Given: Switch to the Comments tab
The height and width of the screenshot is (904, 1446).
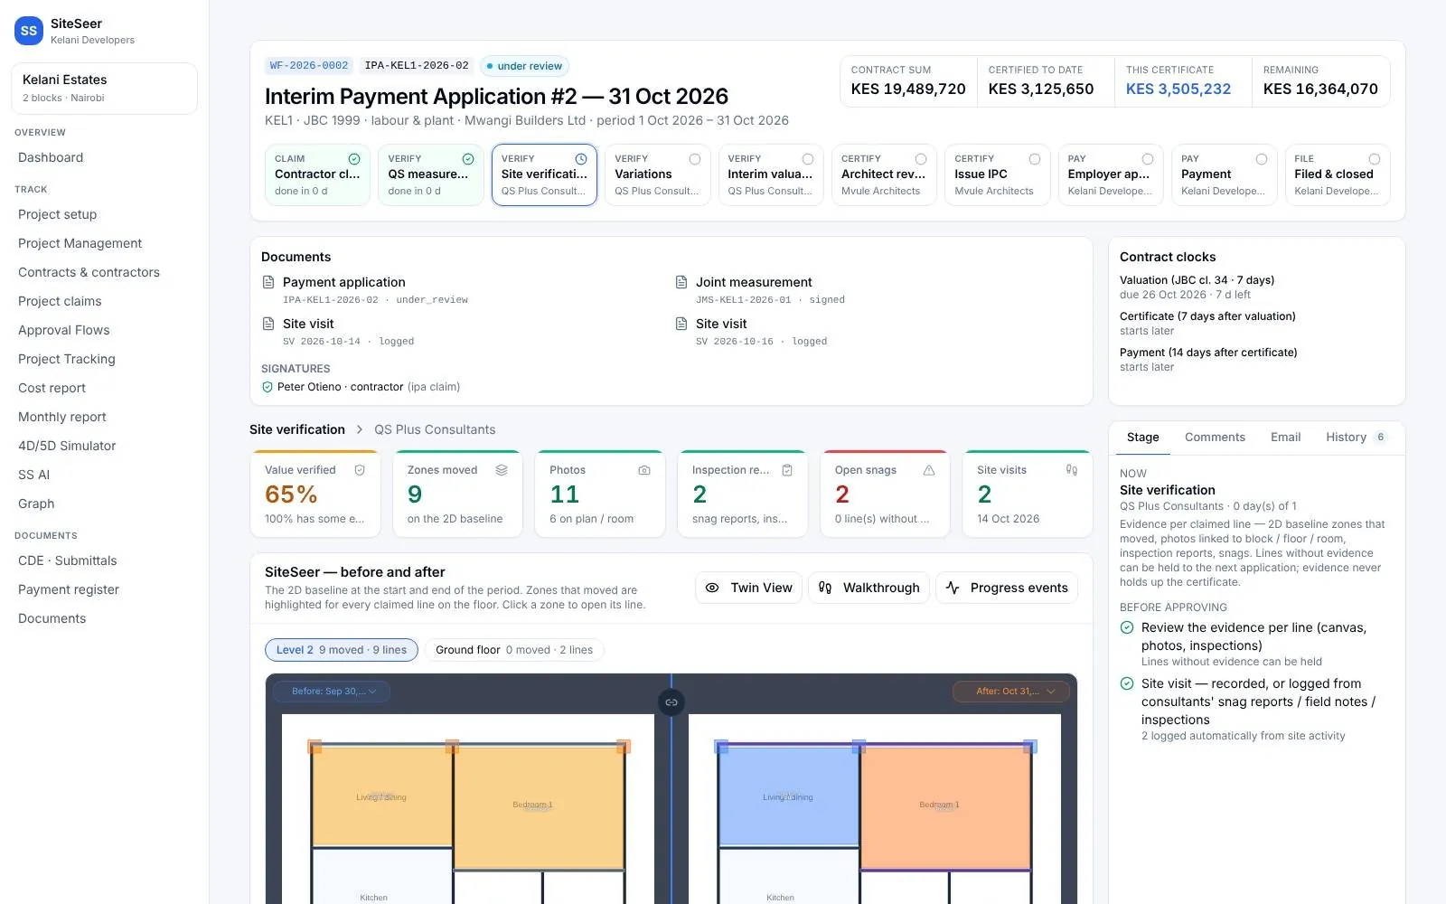Looking at the screenshot, I should pyautogui.click(x=1215, y=438).
